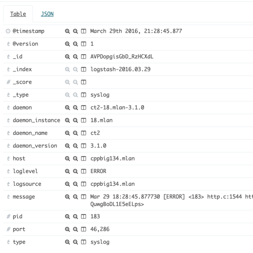The image size is (253, 253).
Task: Toggle the daemon_version column in table
Action: pyautogui.click(x=83, y=146)
